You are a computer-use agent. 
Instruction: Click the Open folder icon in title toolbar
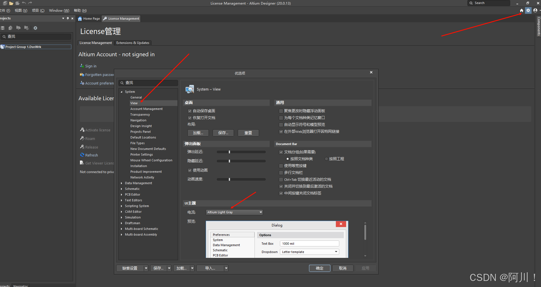pos(11,3)
